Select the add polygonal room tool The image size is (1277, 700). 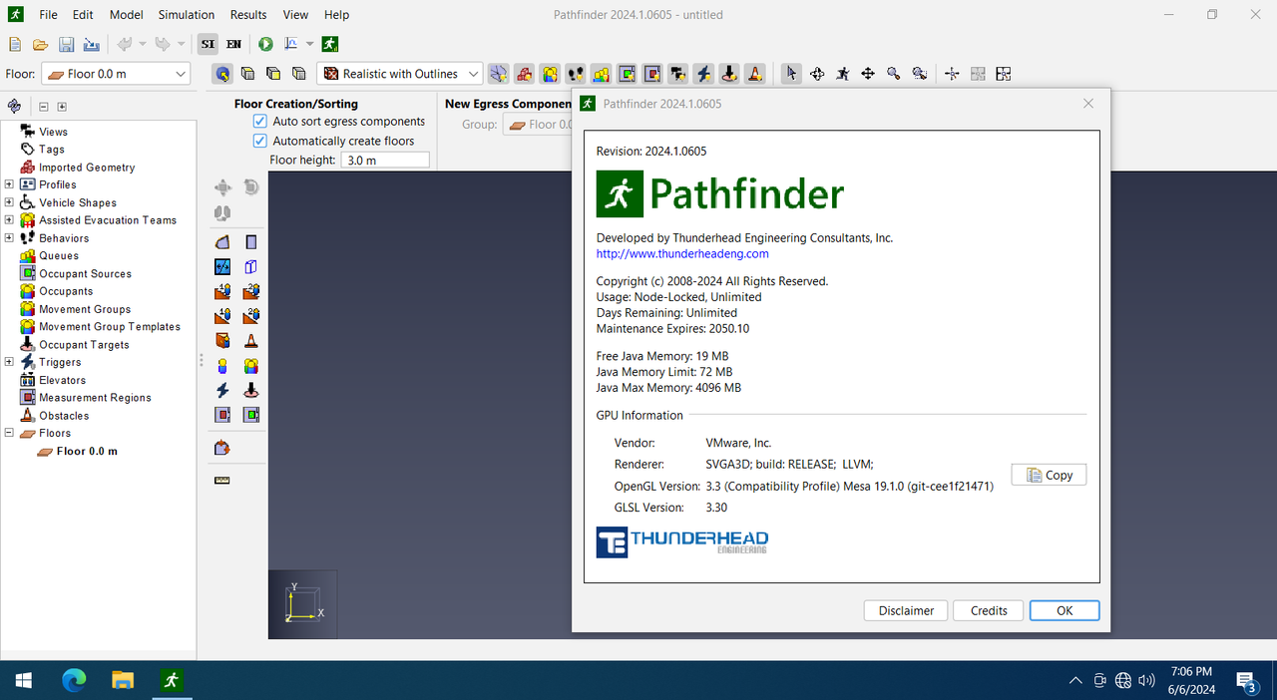click(222, 242)
